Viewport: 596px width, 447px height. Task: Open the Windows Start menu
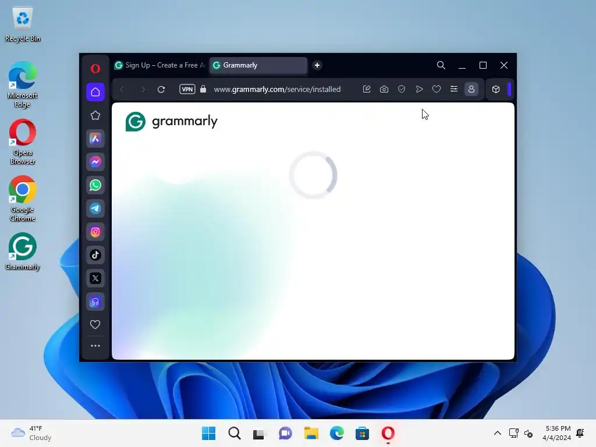point(208,433)
